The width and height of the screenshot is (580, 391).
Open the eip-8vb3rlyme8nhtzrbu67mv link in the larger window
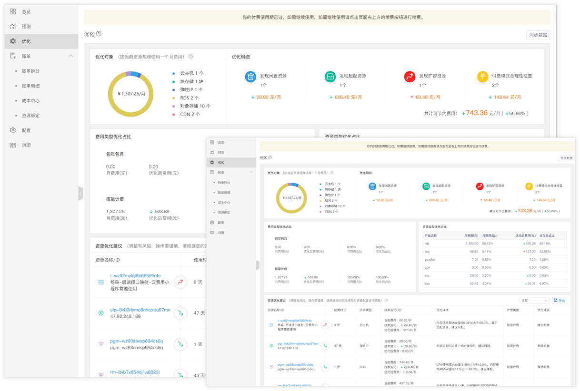pyautogui.click(x=140, y=310)
